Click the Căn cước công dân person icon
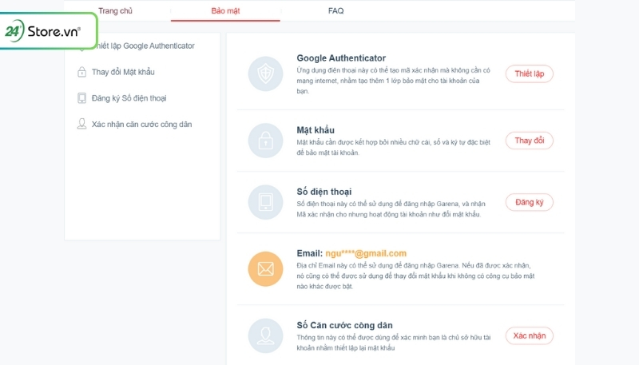 coord(264,335)
